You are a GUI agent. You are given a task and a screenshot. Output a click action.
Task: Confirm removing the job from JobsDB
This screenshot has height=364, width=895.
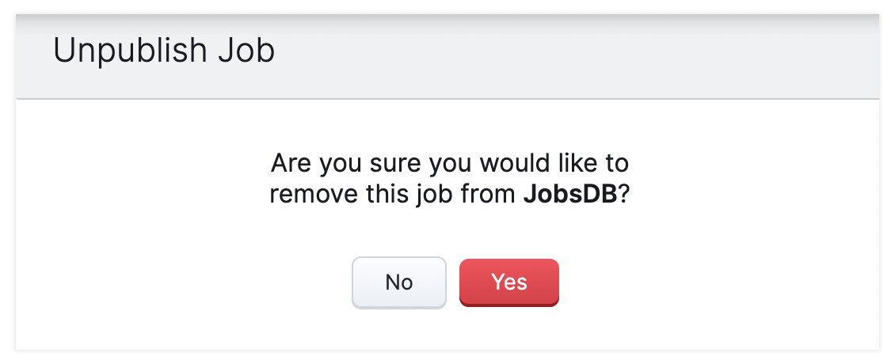point(508,282)
